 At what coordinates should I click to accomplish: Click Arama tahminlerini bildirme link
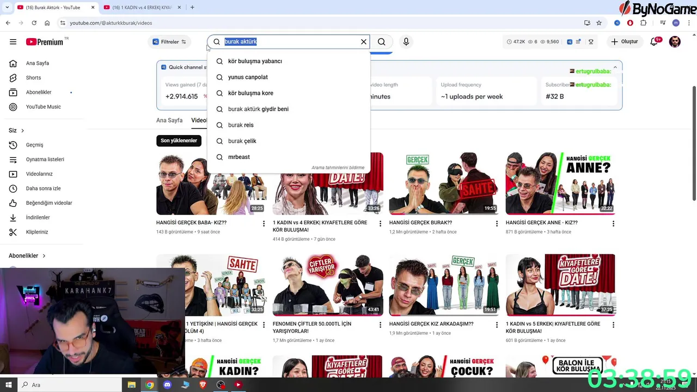click(338, 168)
